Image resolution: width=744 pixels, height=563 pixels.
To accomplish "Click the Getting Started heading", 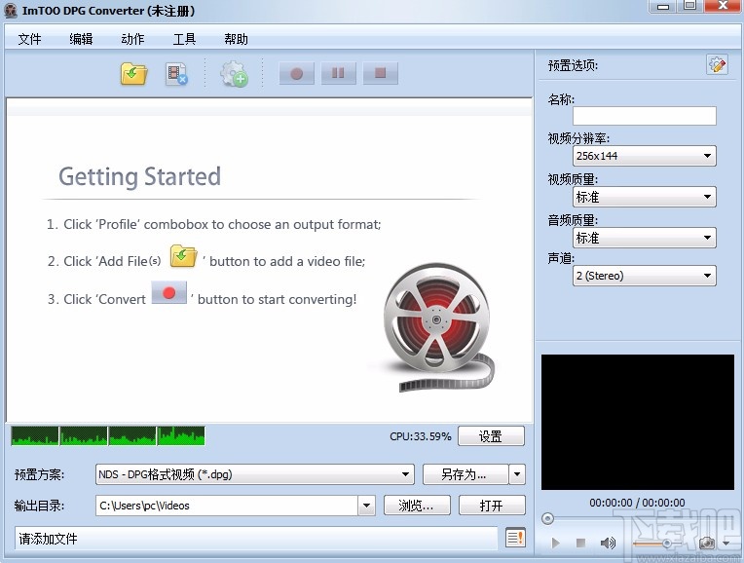I will [x=140, y=176].
